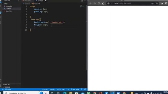Expand the OUTLINE panel
The image size is (168, 94).
7,85
